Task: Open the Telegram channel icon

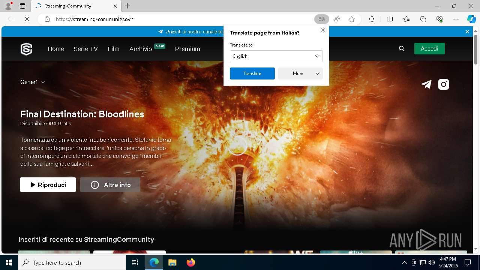Action: (426, 84)
